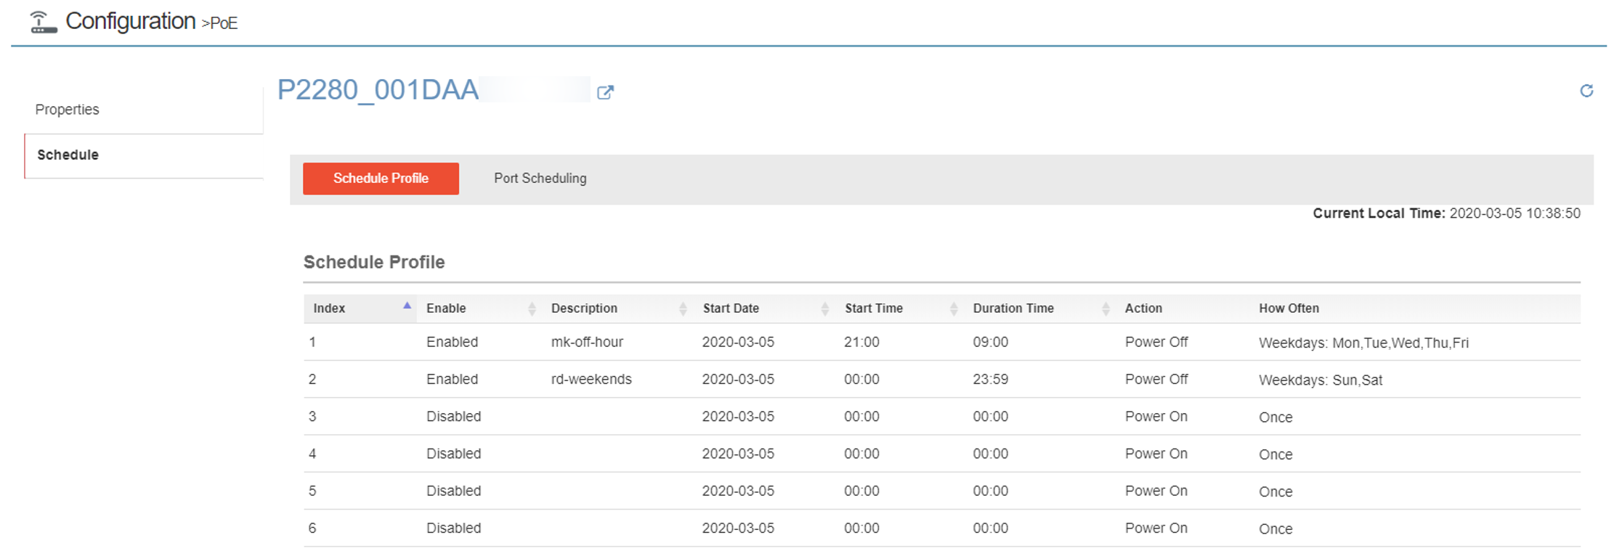Viewport: 1614px width, 551px height.
Task: Click the P2280_001DAA device name link
Action: point(378,90)
